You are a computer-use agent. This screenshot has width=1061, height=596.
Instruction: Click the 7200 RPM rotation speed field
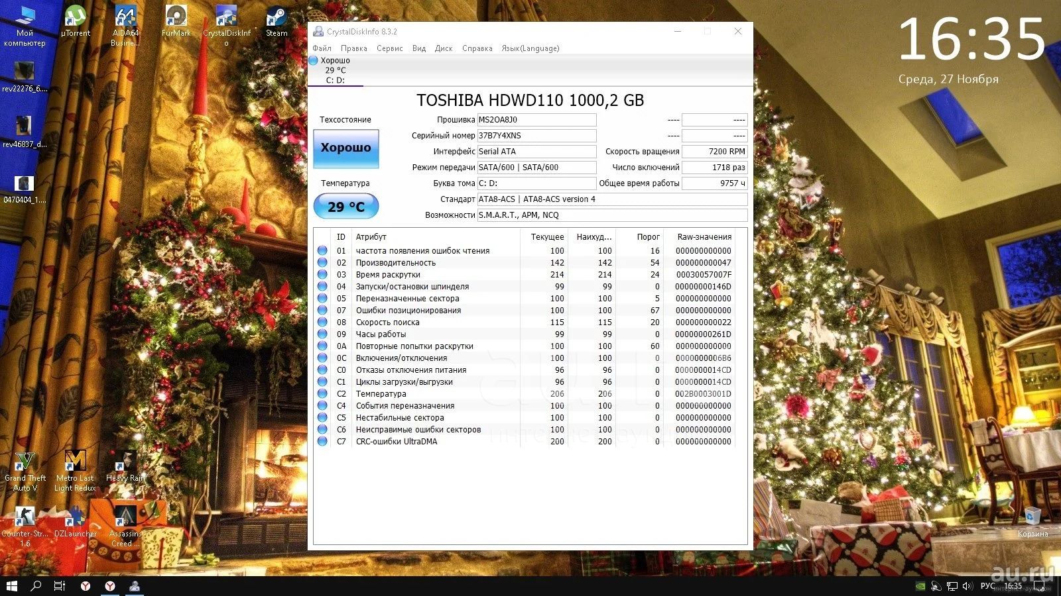715,152
